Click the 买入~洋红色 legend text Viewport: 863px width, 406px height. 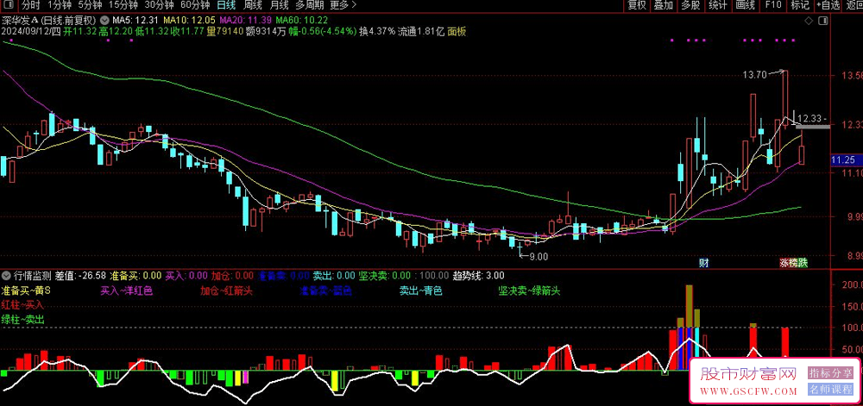click(x=127, y=290)
